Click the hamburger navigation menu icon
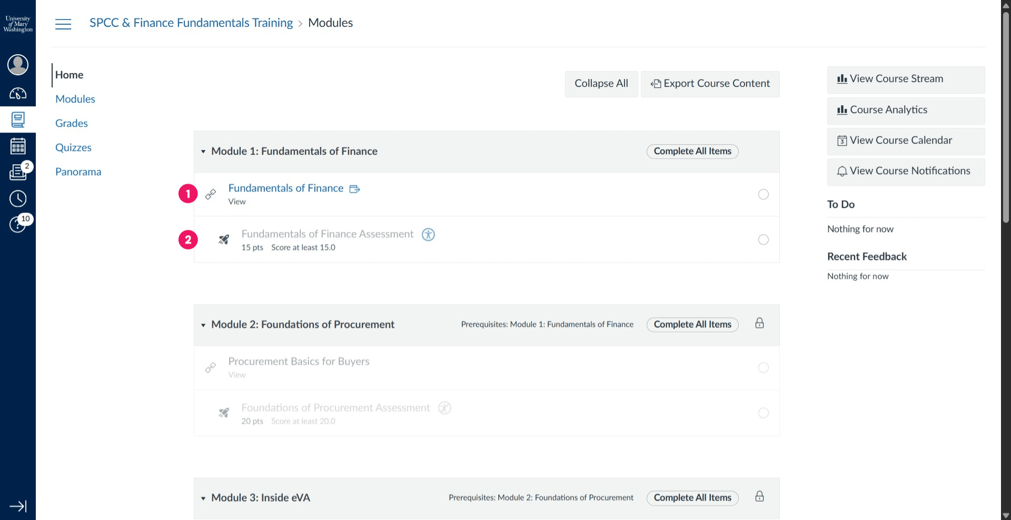 tap(63, 24)
